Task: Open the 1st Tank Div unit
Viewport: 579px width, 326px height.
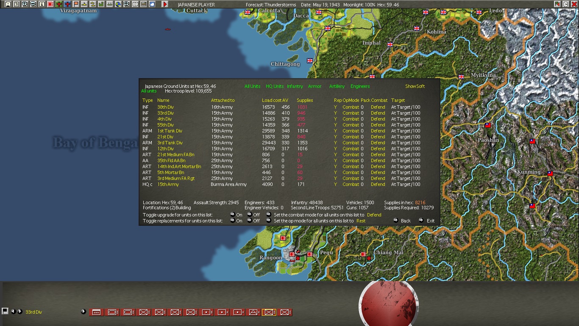Action: click(170, 131)
